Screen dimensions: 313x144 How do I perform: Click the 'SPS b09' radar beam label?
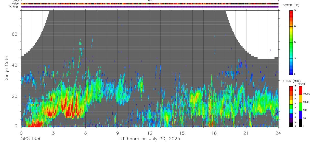click(30, 139)
